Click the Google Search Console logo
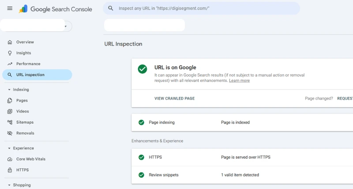This screenshot has width=353, height=189. [55, 9]
